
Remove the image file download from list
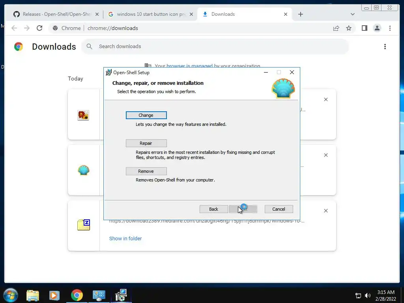point(325,99)
